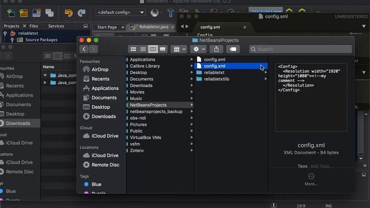Switch Finder to icon view

click(x=134, y=49)
